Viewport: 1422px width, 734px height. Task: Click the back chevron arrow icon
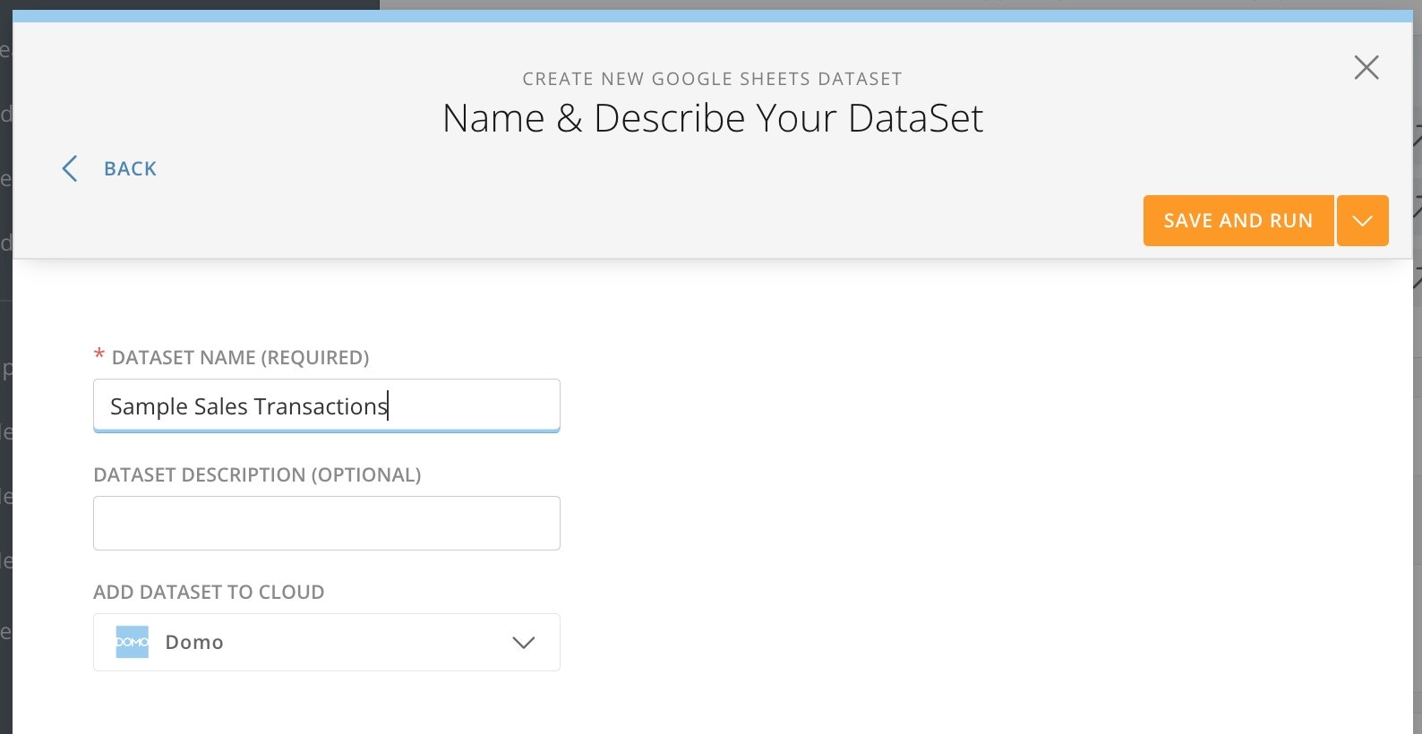(x=69, y=168)
